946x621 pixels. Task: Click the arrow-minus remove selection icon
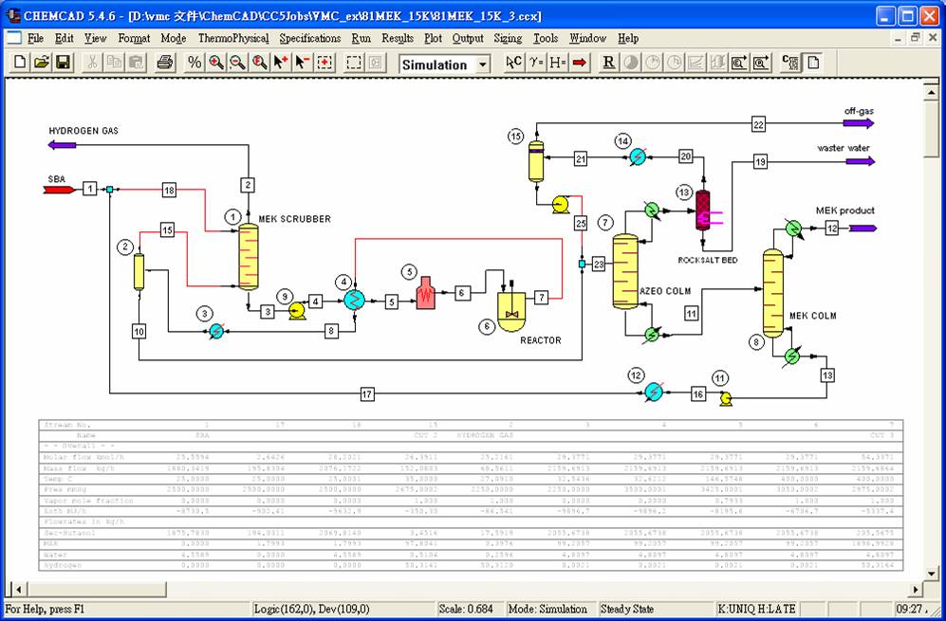click(x=303, y=63)
